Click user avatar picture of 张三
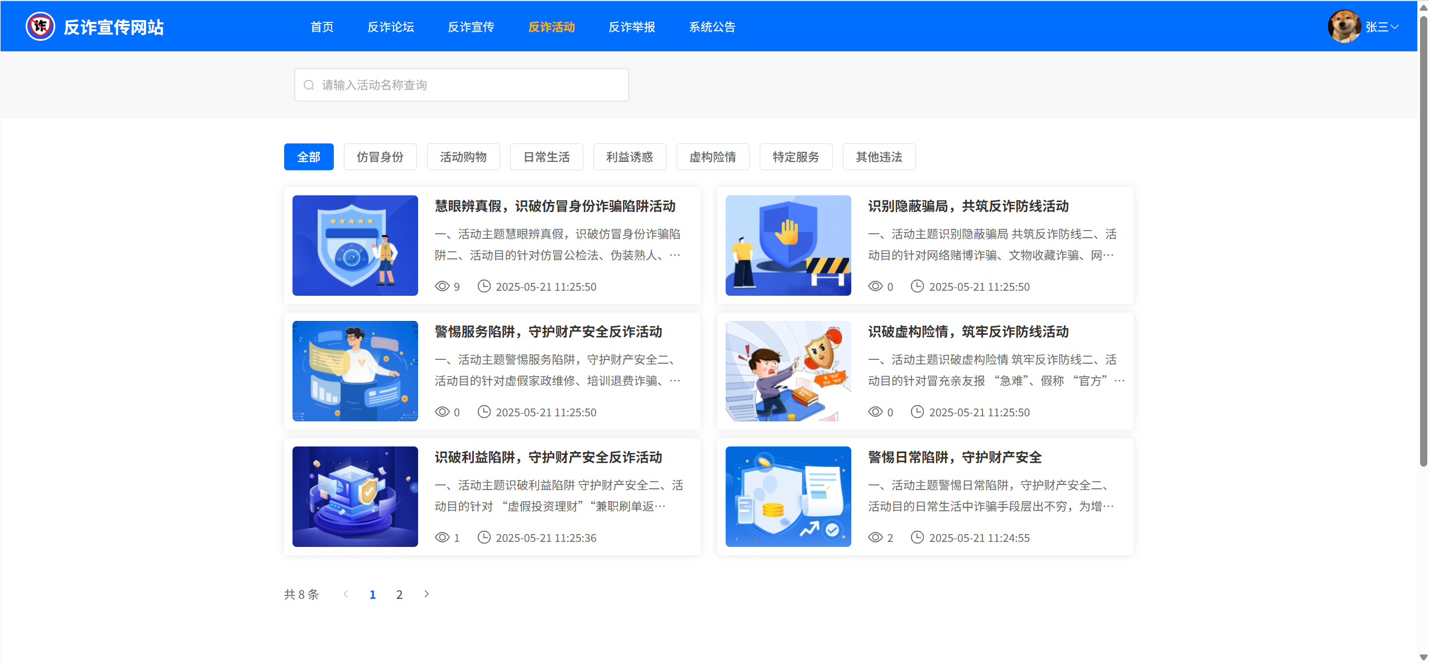 click(x=1344, y=26)
